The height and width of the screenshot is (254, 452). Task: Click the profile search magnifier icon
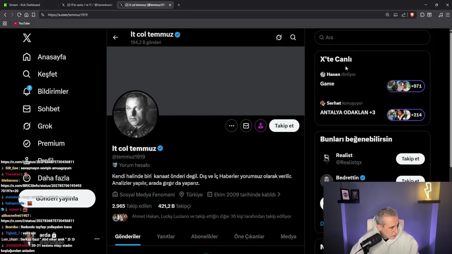(293, 37)
